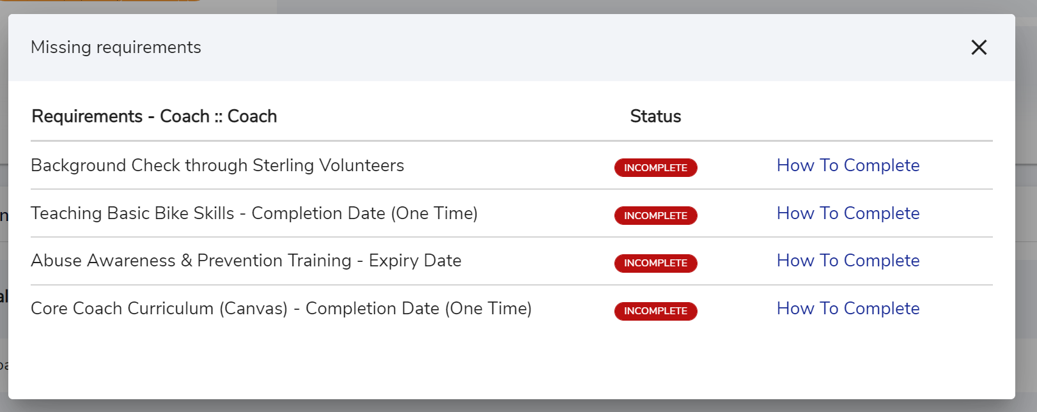The width and height of the screenshot is (1037, 412).
Task: Click the INCOMPLETE badge for Teaching Basic Bike Skills
Action: click(655, 215)
